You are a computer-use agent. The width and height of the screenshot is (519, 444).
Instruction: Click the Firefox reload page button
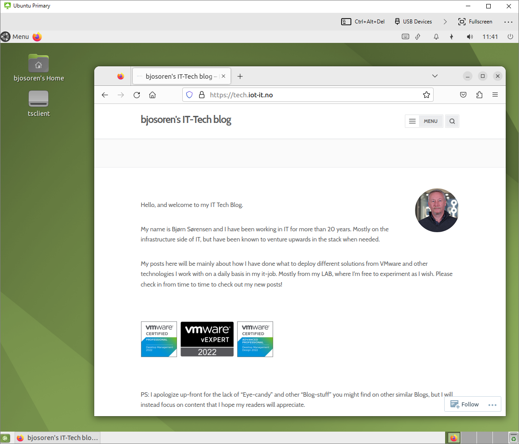(137, 95)
